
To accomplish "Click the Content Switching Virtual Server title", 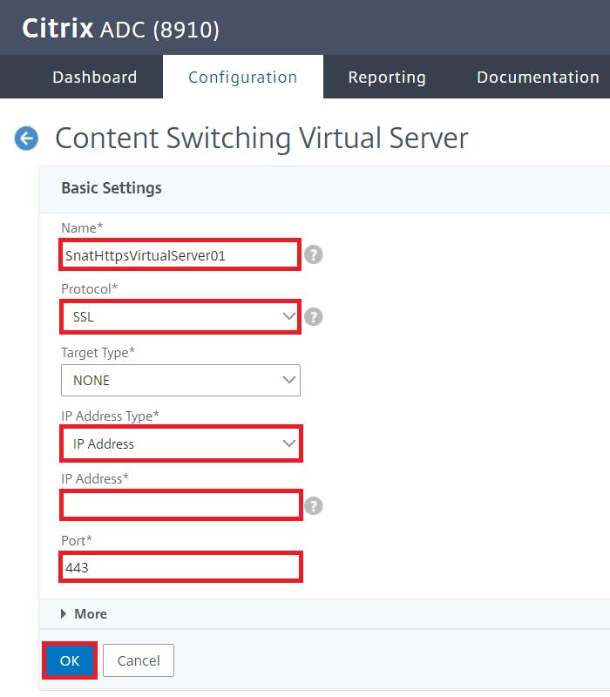I will coord(261,139).
